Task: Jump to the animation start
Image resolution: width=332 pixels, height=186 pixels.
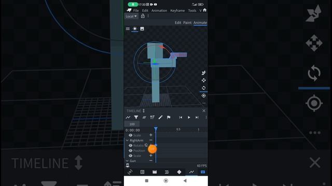Action: pos(181,117)
